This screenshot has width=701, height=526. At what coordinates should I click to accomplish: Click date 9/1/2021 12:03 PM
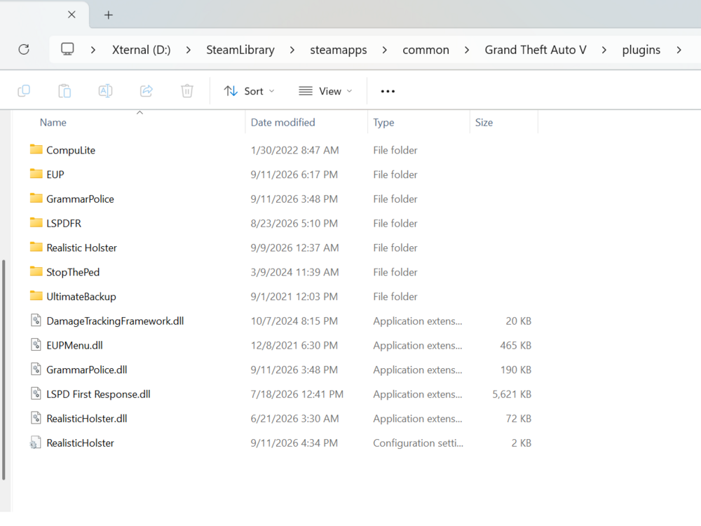(x=294, y=296)
